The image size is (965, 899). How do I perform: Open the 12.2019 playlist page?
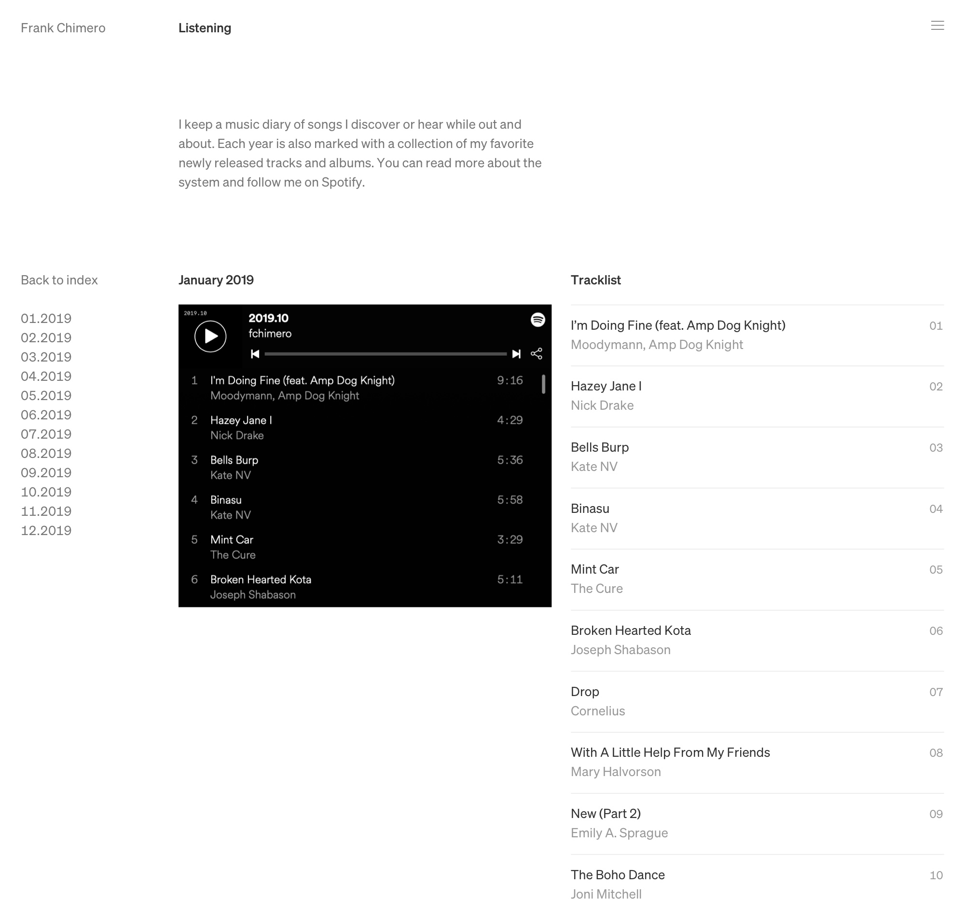[x=46, y=530]
